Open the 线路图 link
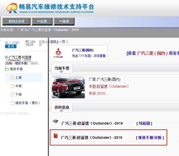Viewport: 179px width, 156px height. point(144,123)
